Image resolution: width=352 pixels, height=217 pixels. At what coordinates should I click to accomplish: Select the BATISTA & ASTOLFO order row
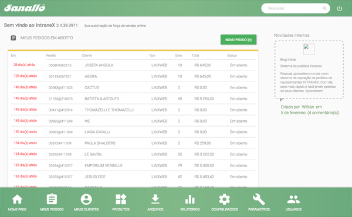133,99
